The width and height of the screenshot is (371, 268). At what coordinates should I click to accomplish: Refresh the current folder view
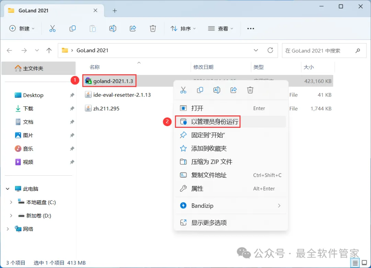[x=270, y=50]
